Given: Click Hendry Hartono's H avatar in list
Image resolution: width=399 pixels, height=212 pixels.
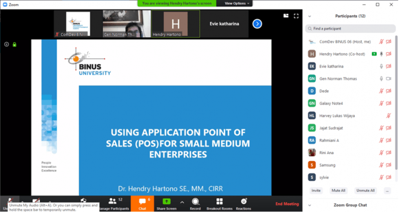Looking at the screenshot, I should (x=312, y=54).
